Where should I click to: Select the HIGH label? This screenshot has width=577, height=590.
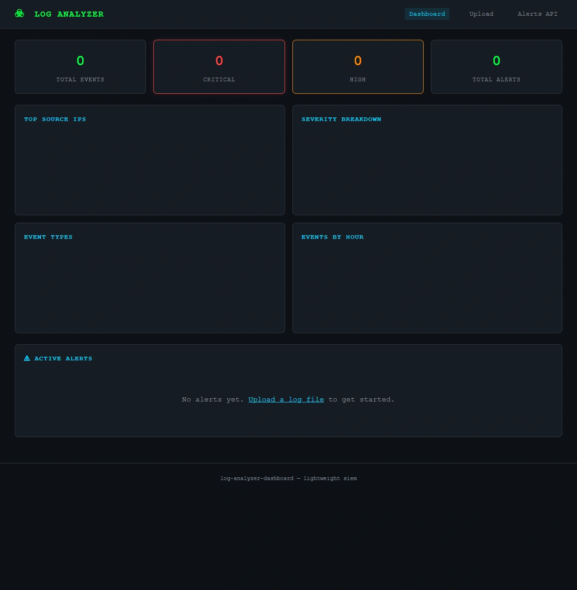(x=358, y=79)
